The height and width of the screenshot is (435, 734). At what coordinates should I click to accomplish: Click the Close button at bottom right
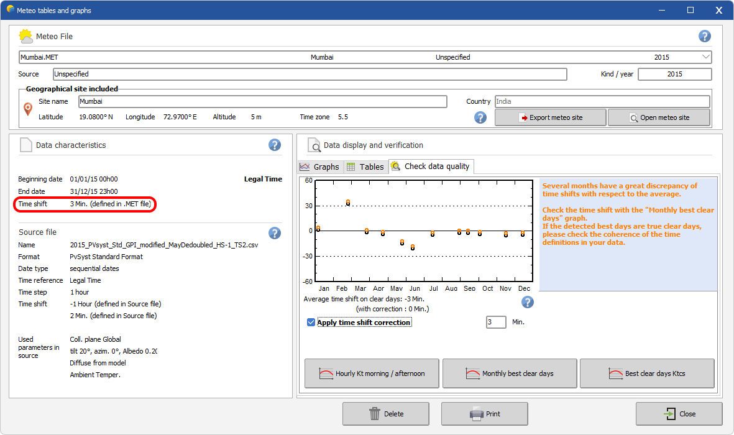point(679,414)
